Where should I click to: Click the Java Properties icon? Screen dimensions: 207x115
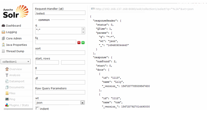tap(3, 45)
